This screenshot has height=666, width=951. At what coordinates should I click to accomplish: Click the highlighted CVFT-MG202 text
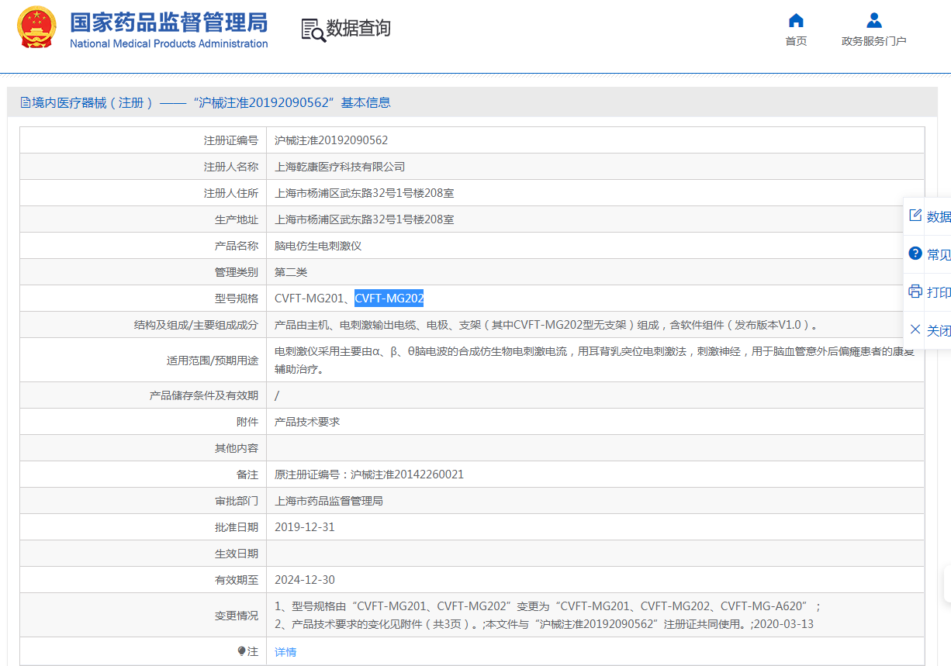tap(389, 298)
